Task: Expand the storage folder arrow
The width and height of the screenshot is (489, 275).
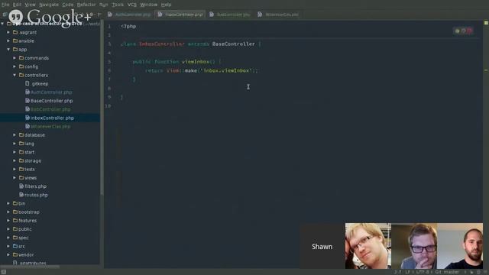Action: pyautogui.click(x=15, y=160)
